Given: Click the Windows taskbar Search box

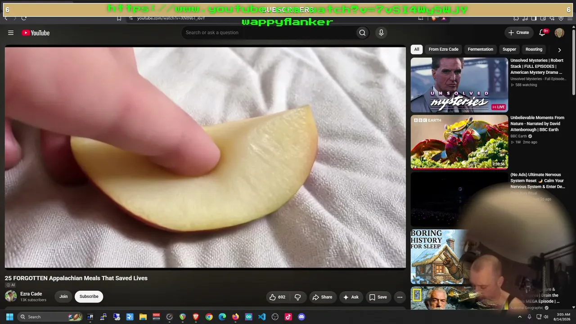Looking at the screenshot, I should tap(50, 317).
